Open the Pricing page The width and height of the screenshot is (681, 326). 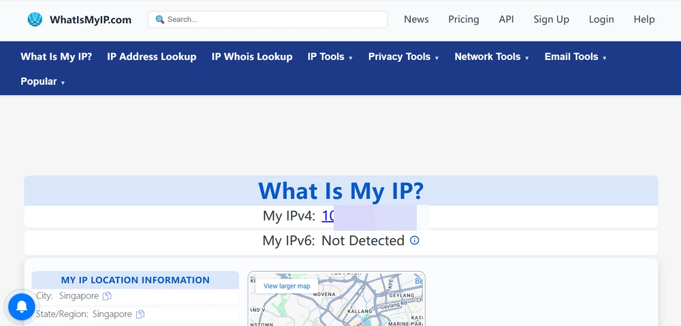click(x=463, y=20)
